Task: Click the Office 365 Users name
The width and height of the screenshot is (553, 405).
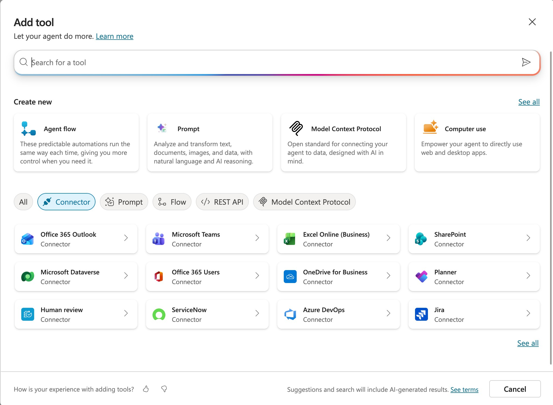Action: [196, 272]
